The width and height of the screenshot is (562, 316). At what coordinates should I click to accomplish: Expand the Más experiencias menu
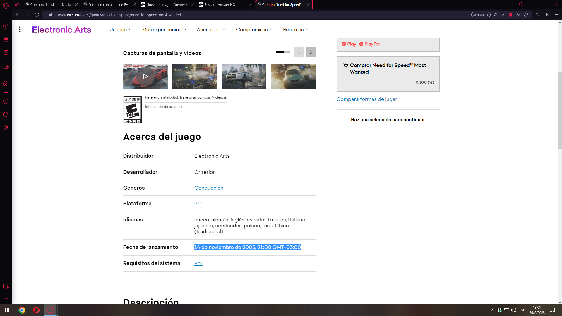(x=164, y=30)
